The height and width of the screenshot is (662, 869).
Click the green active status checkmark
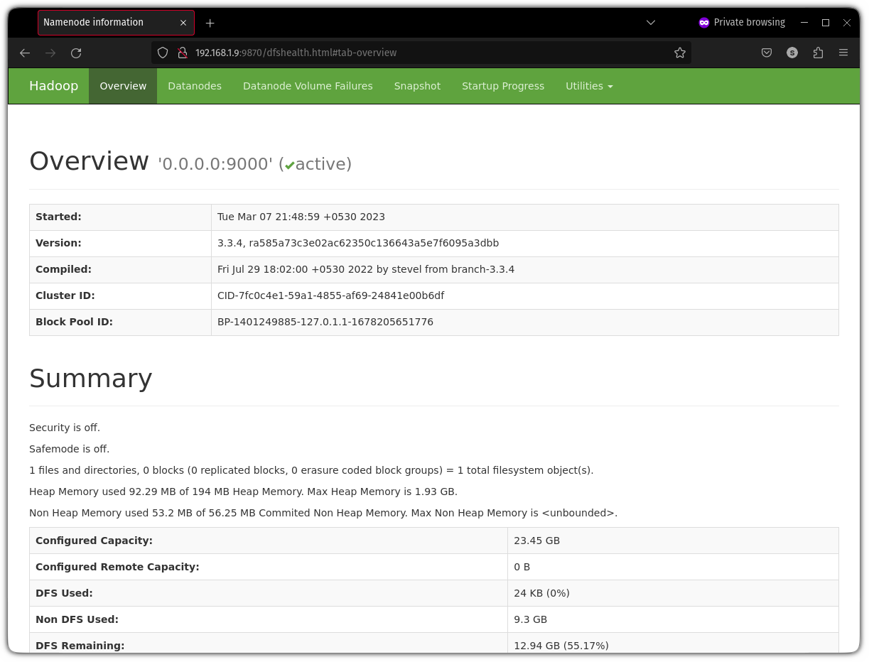(x=290, y=165)
